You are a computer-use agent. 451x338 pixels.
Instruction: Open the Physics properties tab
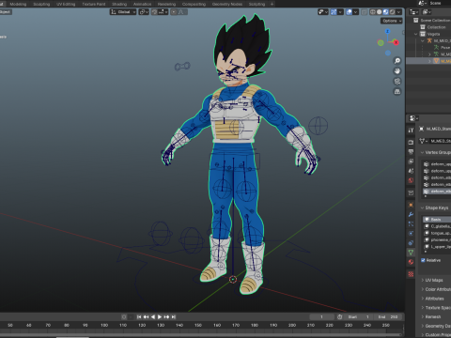click(x=411, y=234)
